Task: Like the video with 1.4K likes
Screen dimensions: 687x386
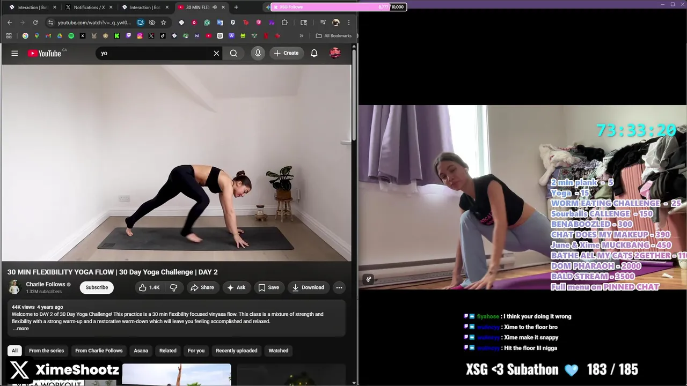Action: point(149,287)
